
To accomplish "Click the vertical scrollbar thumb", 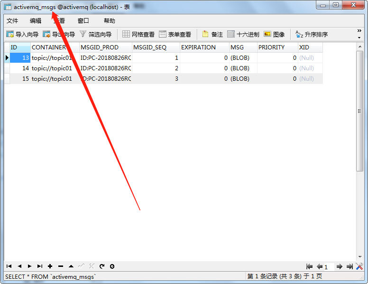I will pos(359,111).
